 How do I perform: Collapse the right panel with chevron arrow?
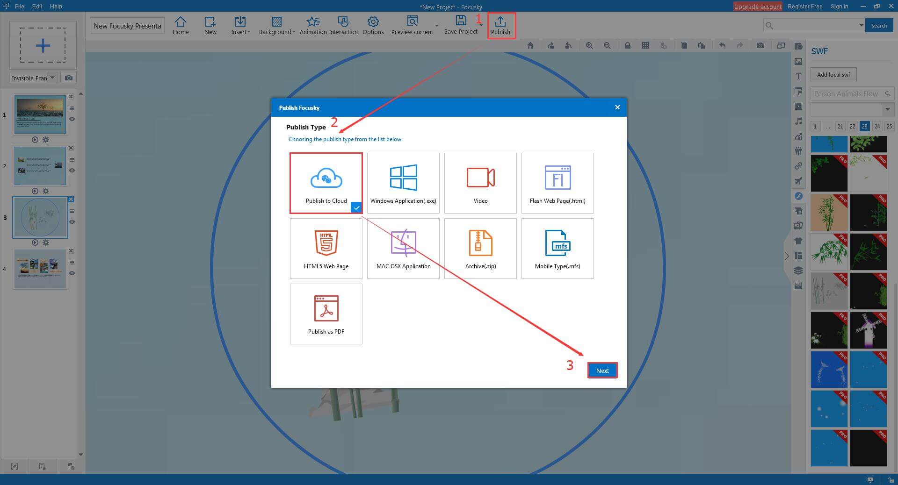(787, 256)
